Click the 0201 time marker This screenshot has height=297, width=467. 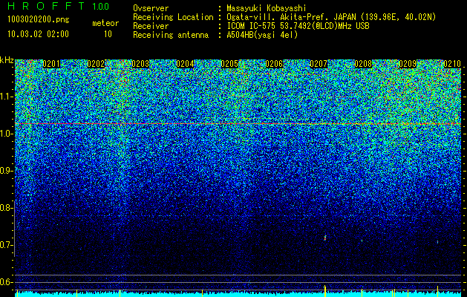pyautogui.click(x=51, y=64)
